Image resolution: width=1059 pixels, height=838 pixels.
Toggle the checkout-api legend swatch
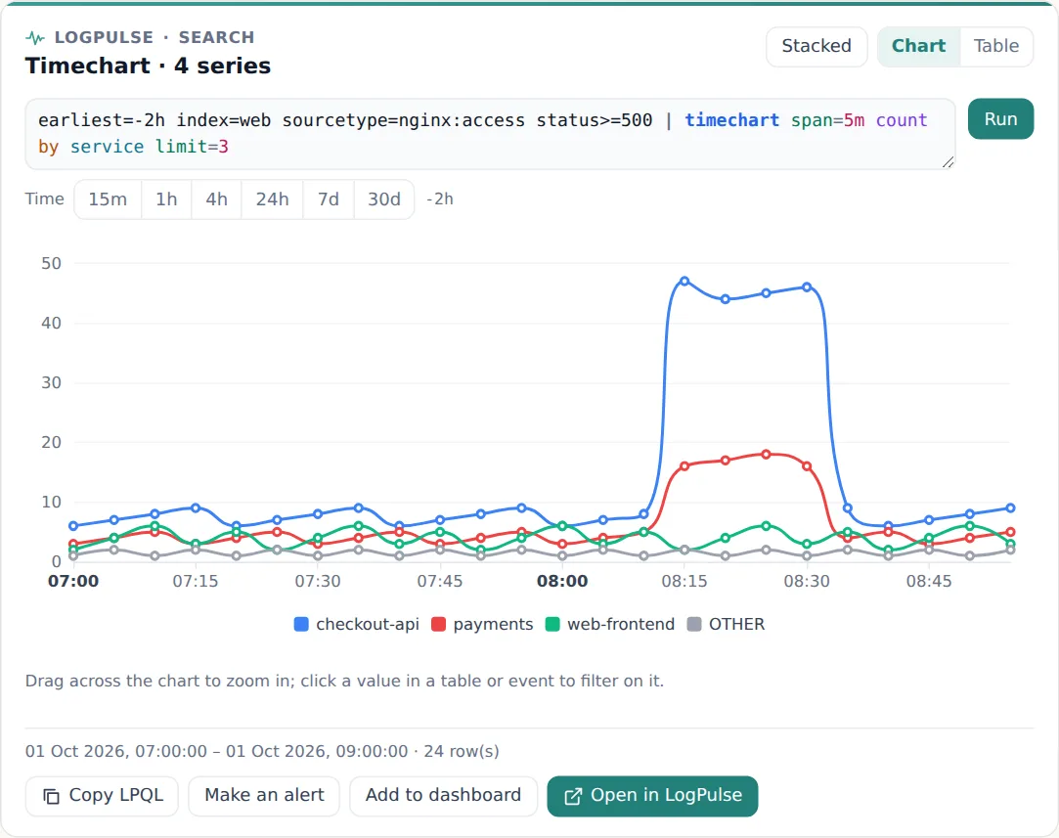pos(301,624)
